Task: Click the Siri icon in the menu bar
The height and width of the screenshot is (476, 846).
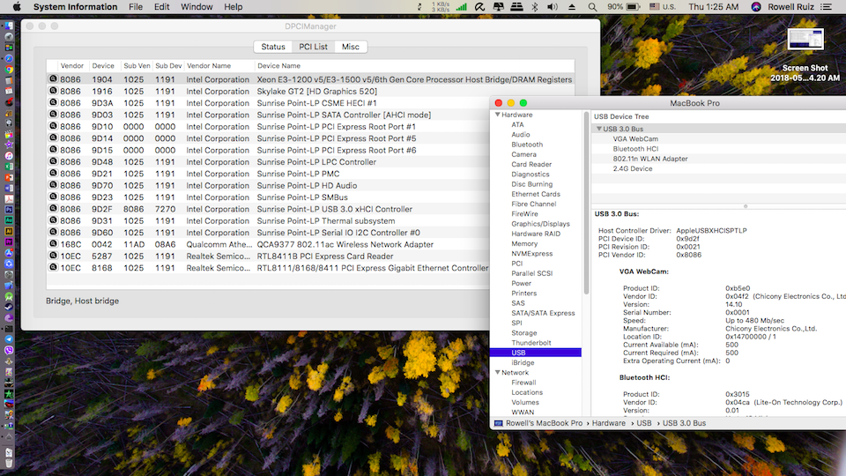Action: [756, 7]
